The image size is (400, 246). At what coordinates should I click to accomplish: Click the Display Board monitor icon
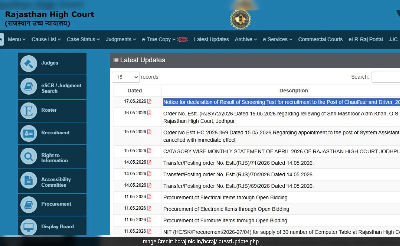(x=29, y=227)
